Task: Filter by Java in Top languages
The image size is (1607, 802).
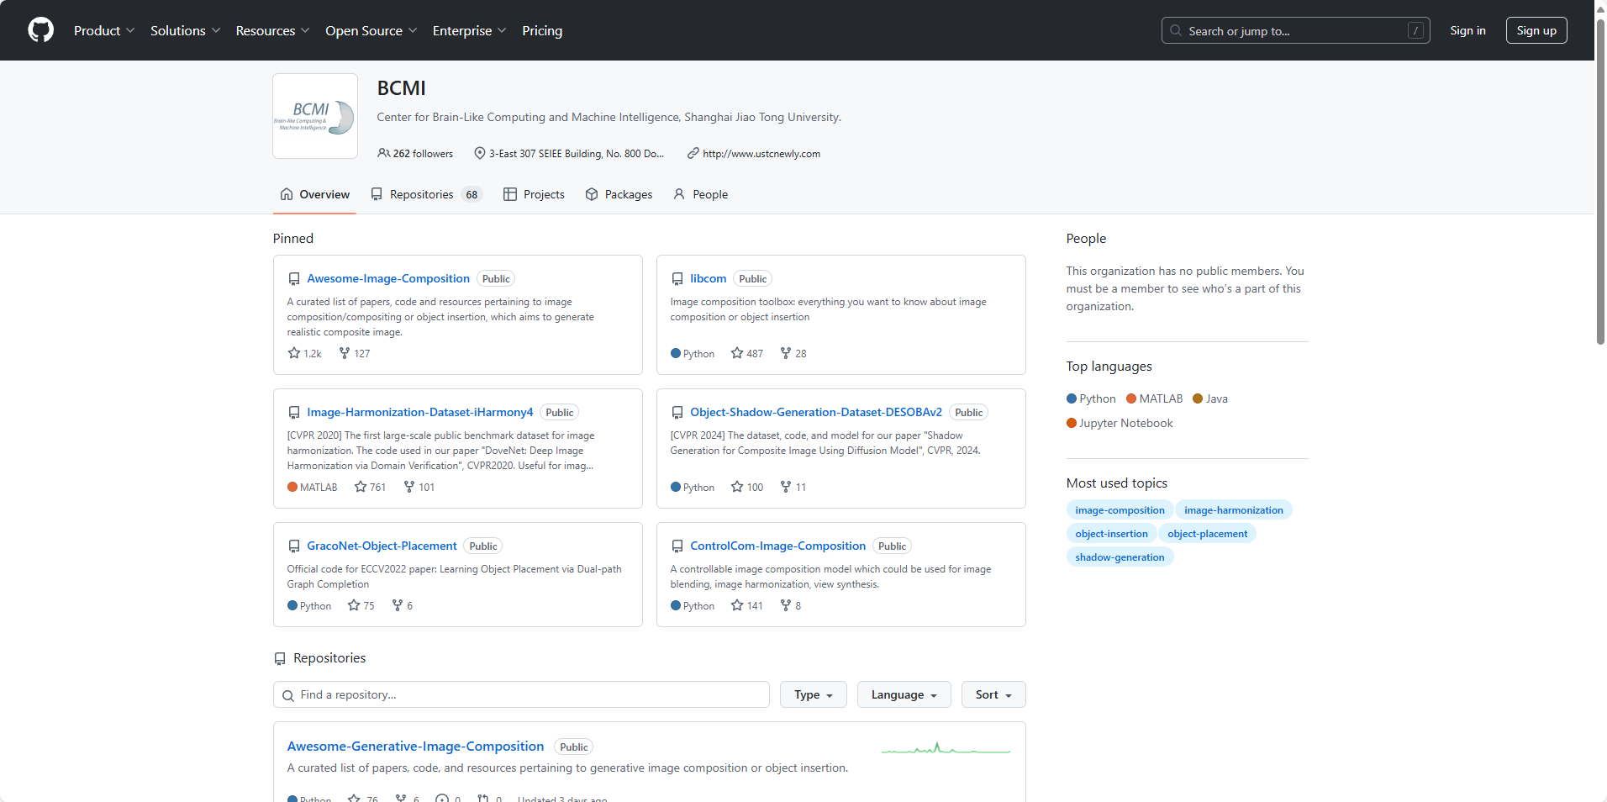Action: tap(1210, 398)
